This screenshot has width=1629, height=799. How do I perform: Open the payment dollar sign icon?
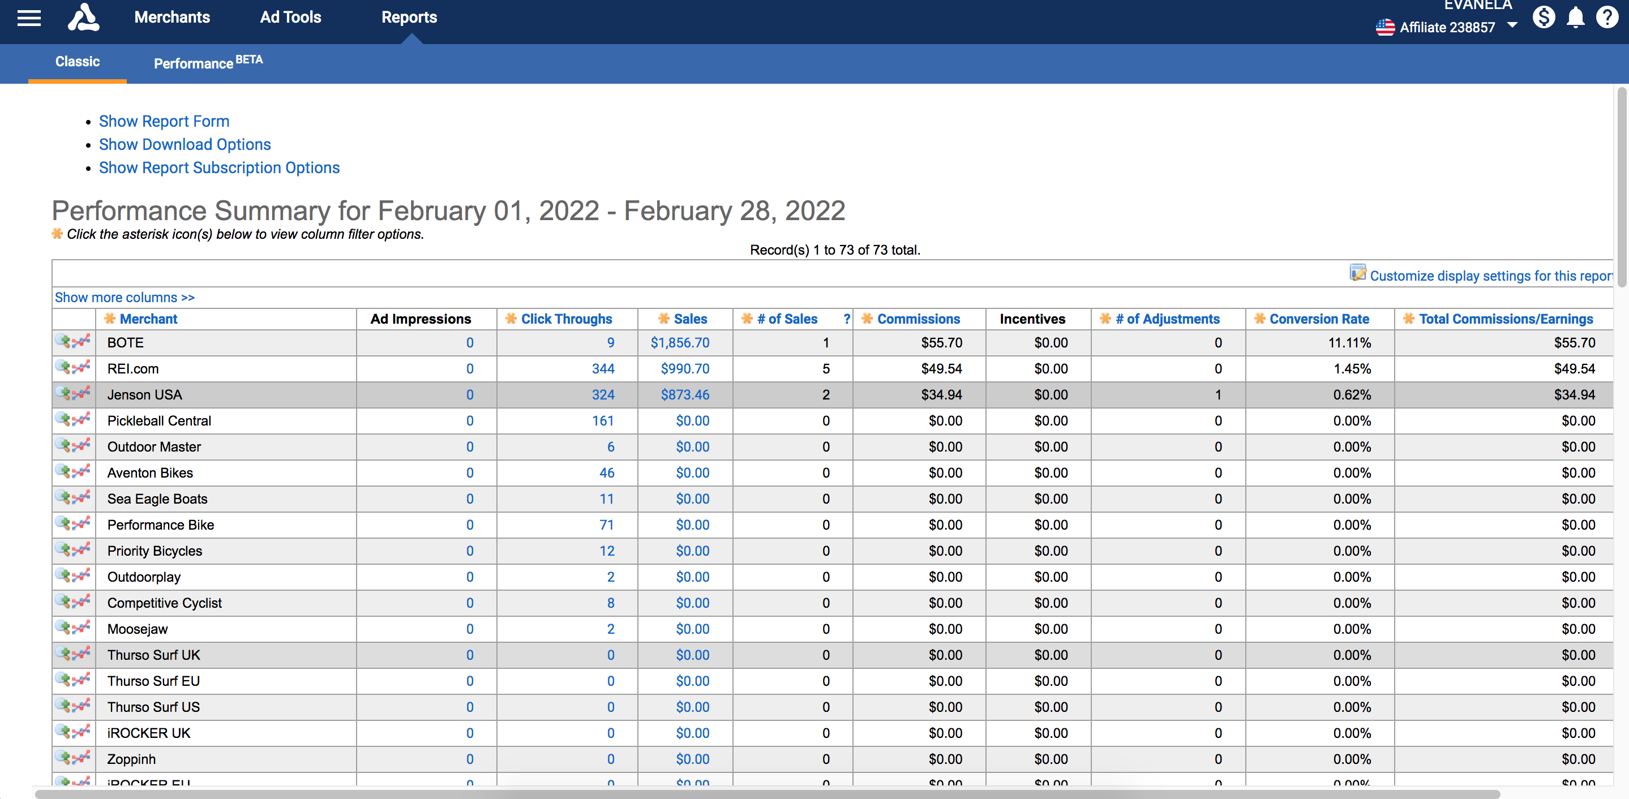coord(1544,17)
